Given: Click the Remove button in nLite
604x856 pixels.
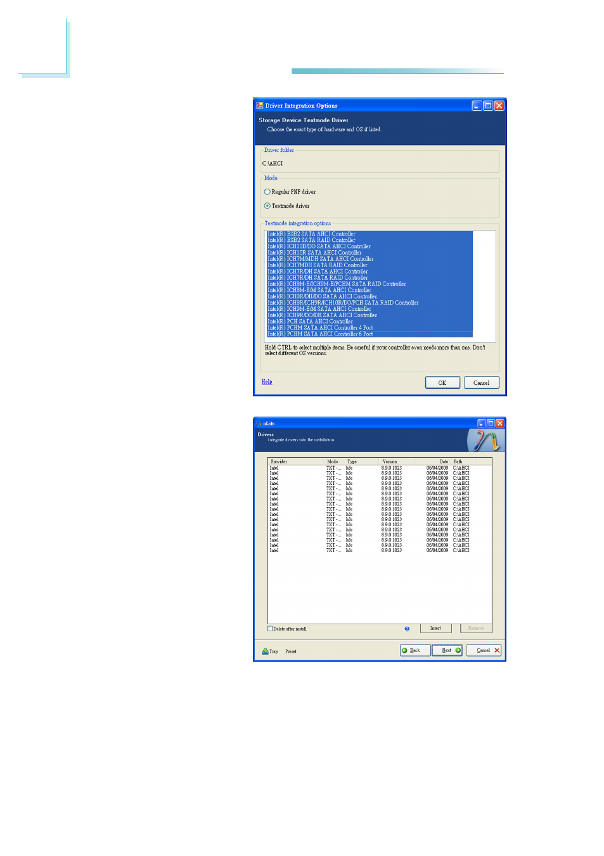Looking at the screenshot, I should (476, 628).
